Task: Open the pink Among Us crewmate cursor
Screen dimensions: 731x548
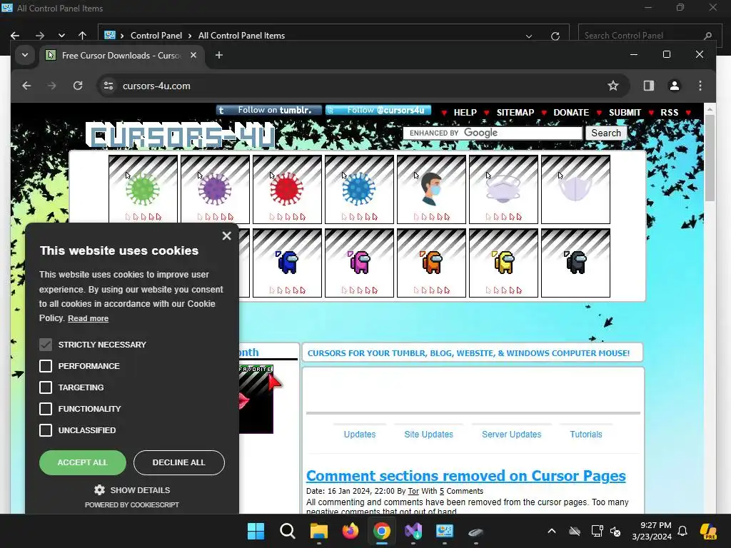Action: tap(360, 263)
